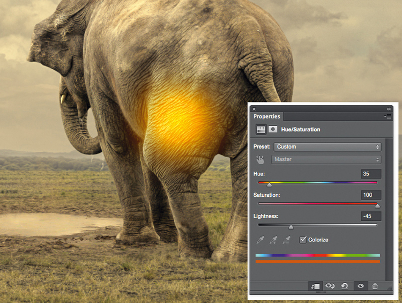Screen dimensions: 402x303
Task: Click the Hue label text
Action: pos(259,174)
